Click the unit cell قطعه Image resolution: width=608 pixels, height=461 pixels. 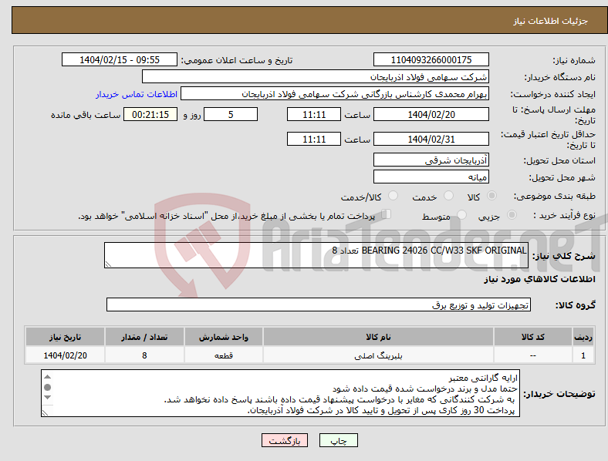pyautogui.click(x=224, y=355)
